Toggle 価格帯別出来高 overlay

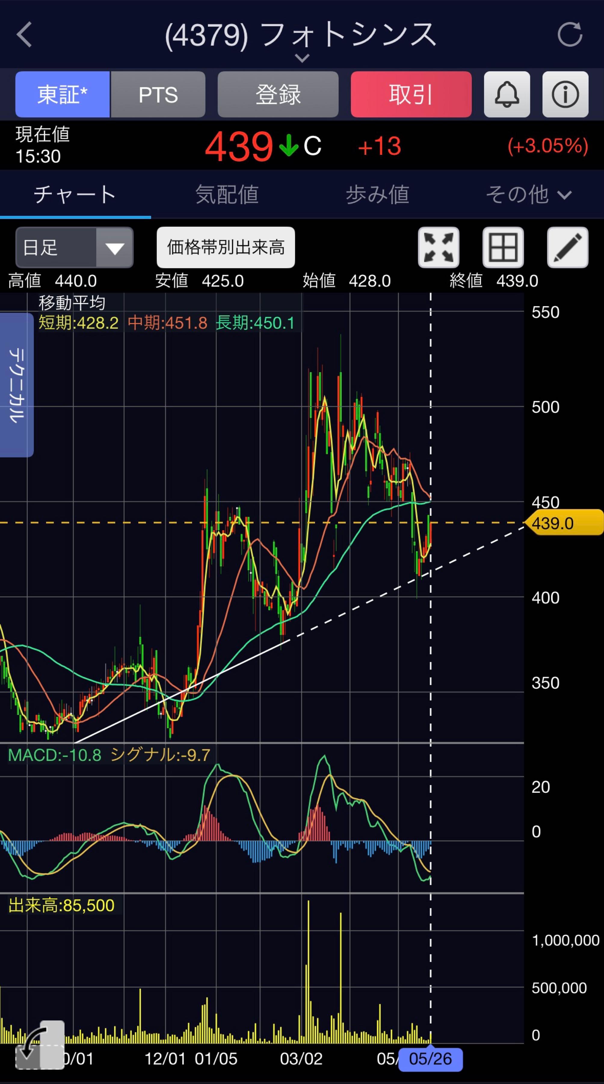click(x=226, y=248)
